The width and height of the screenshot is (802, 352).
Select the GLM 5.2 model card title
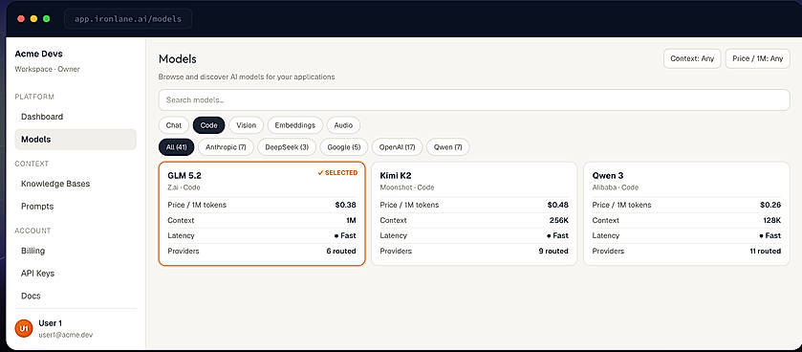184,175
